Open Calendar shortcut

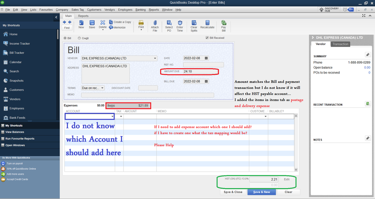pyautogui.click(x=13, y=62)
